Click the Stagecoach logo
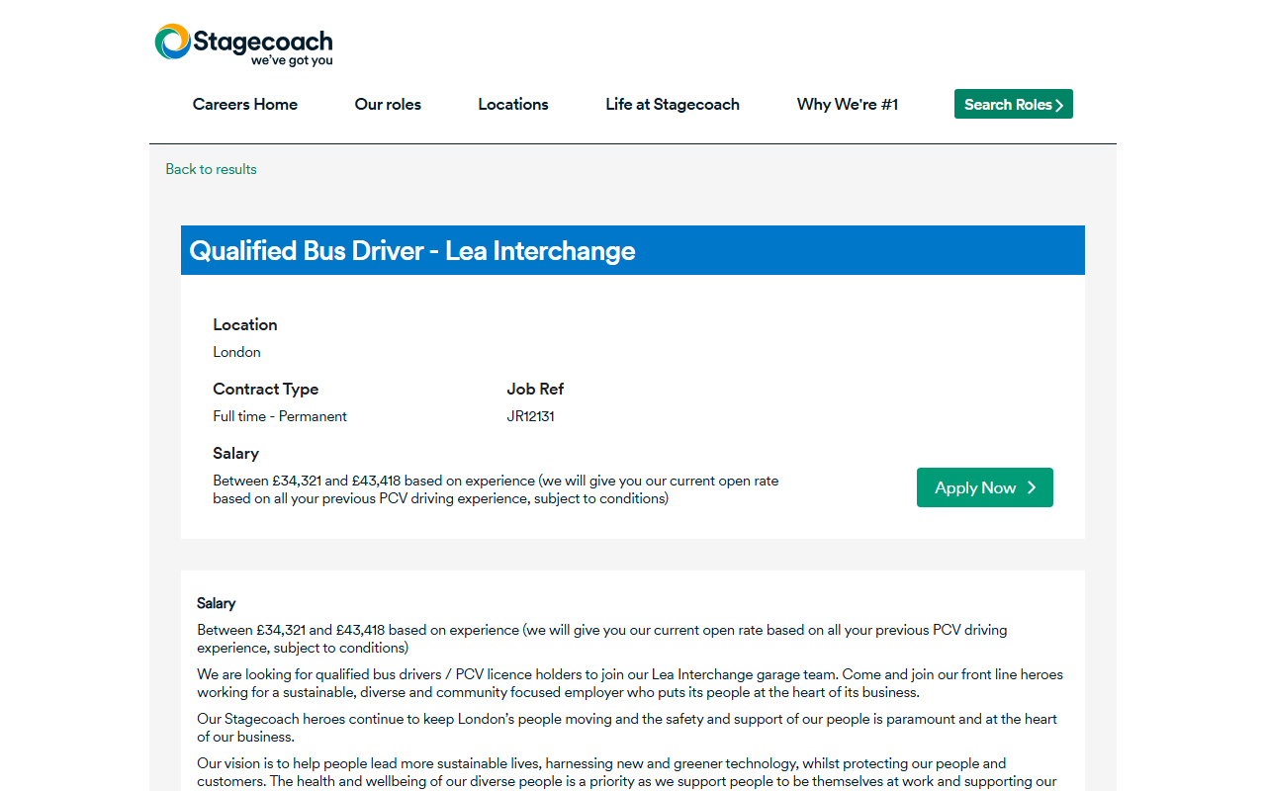Viewport: 1266px width, 791px height. click(x=243, y=44)
